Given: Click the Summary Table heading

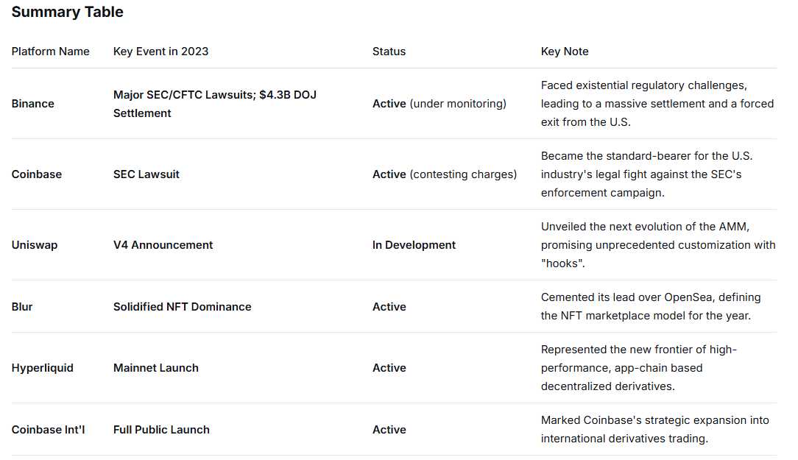Looking at the screenshot, I should click(67, 12).
